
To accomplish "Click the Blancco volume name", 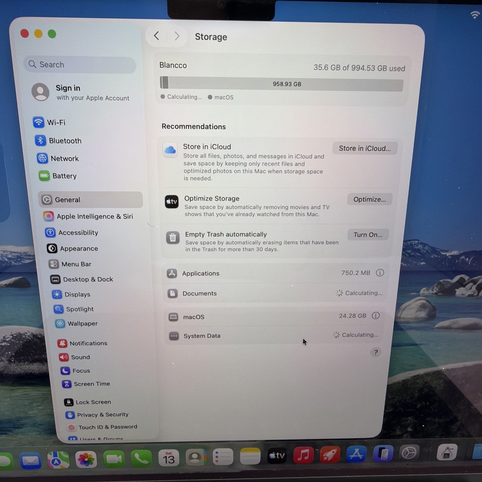I will (x=173, y=65).
